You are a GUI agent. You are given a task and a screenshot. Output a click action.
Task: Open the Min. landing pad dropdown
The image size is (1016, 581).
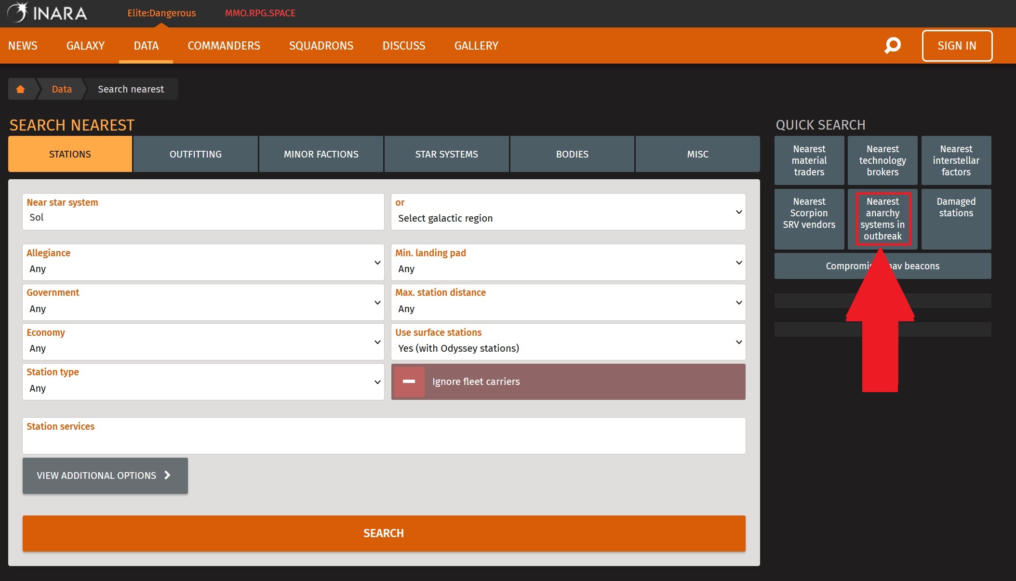tap(568, 263)
